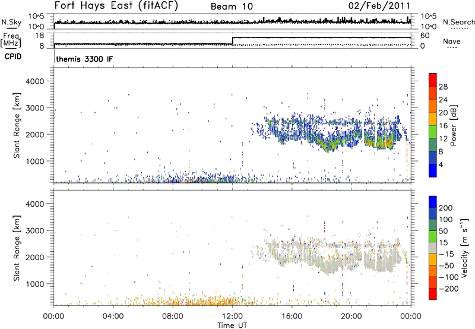Click the red bottom segment of velocity colorbar
475x329 pixels.
(433, 294)
